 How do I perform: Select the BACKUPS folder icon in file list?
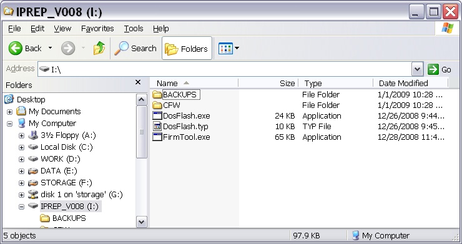(157, 95)
